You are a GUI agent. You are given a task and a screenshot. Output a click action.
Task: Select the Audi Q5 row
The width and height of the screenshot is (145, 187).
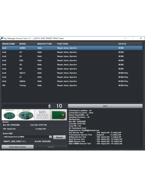pyautogui.click(x=72, y=69)
